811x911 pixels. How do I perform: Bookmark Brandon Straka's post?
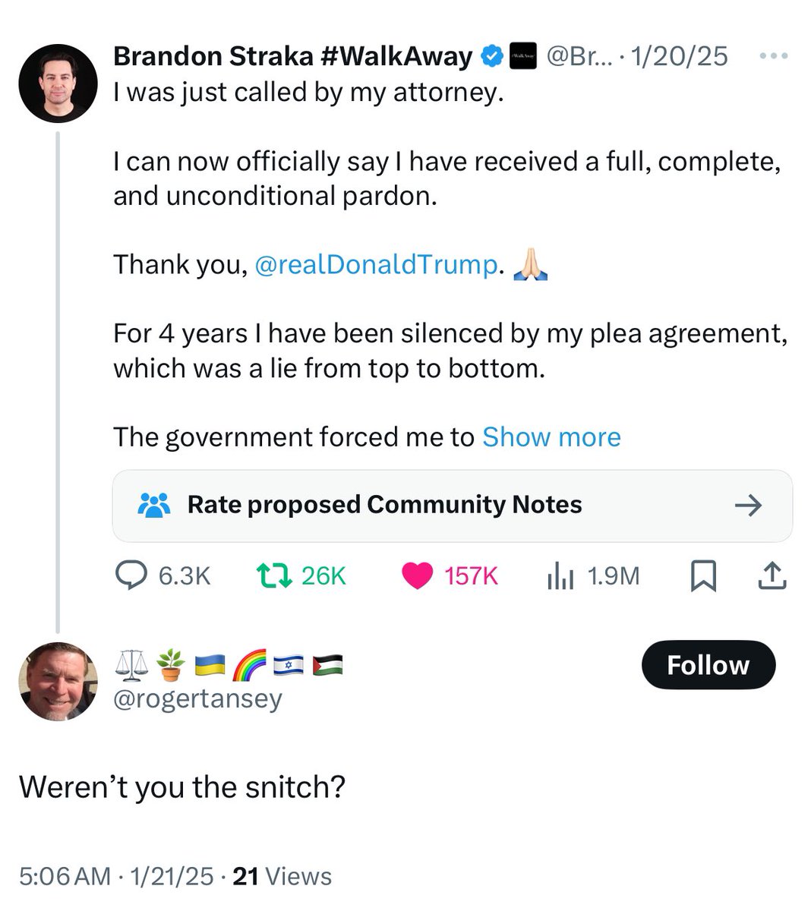[703, 576]
